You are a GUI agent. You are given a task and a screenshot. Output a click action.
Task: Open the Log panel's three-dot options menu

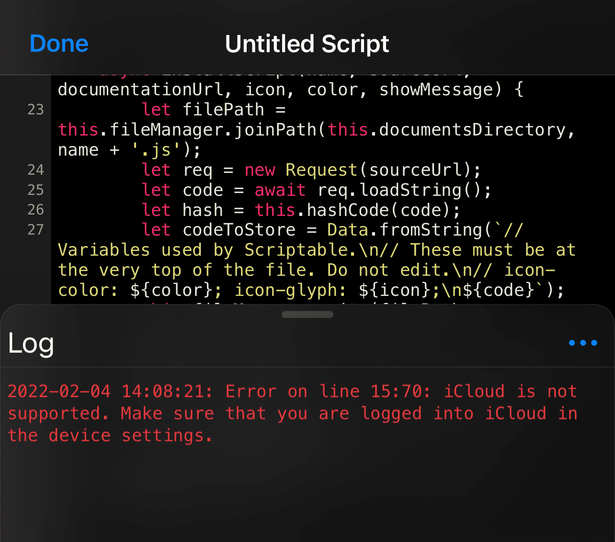click(583, 343)
